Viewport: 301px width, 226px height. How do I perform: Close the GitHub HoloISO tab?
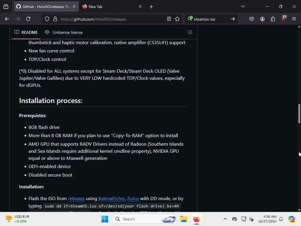[x=74, y=7]
